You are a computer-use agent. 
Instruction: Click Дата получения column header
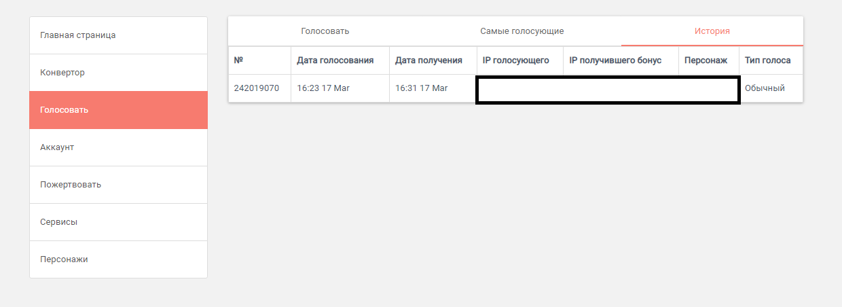[433, 60]
